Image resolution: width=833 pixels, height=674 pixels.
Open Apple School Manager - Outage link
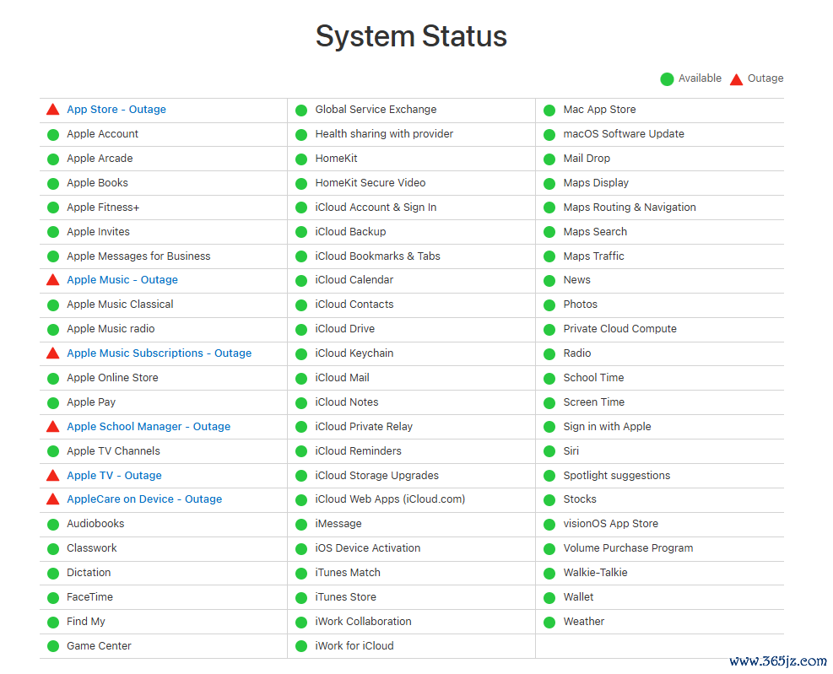149,427
